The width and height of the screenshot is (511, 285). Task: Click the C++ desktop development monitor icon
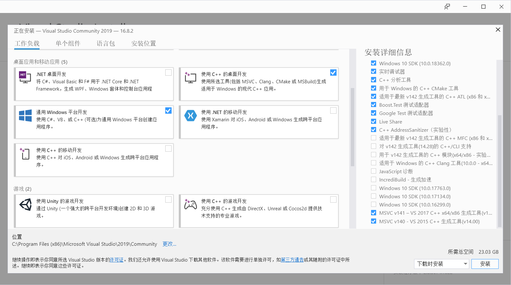[x=190, y=78]
